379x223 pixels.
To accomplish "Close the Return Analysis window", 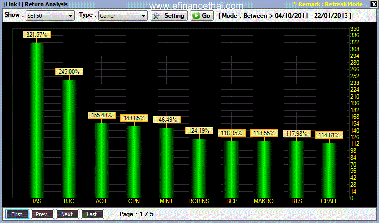I will click(x=374, y=4).
